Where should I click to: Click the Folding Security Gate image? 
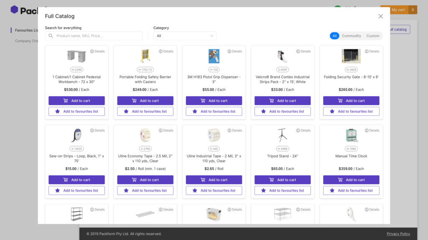(x=351, y=56)
